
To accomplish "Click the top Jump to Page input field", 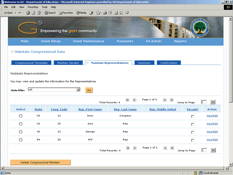I will point(204,102).
